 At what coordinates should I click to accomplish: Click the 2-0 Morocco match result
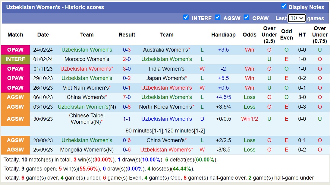coord(127,59)
